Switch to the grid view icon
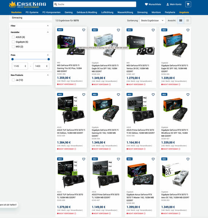The image size is (208, 218). 181,20
